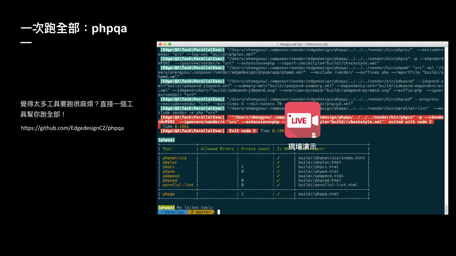Minimize the terminal with the yellow button
Screen dimensions: 456x256
click(165, 44)
